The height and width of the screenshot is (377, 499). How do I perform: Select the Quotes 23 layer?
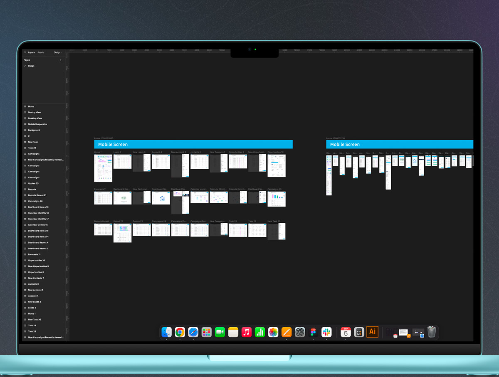33,183
